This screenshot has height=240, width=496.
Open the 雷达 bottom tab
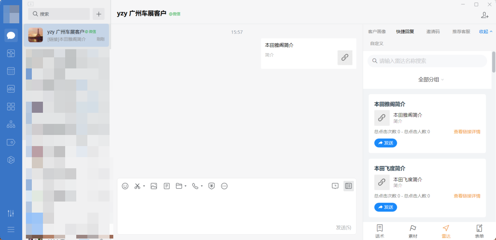[446, 231]
